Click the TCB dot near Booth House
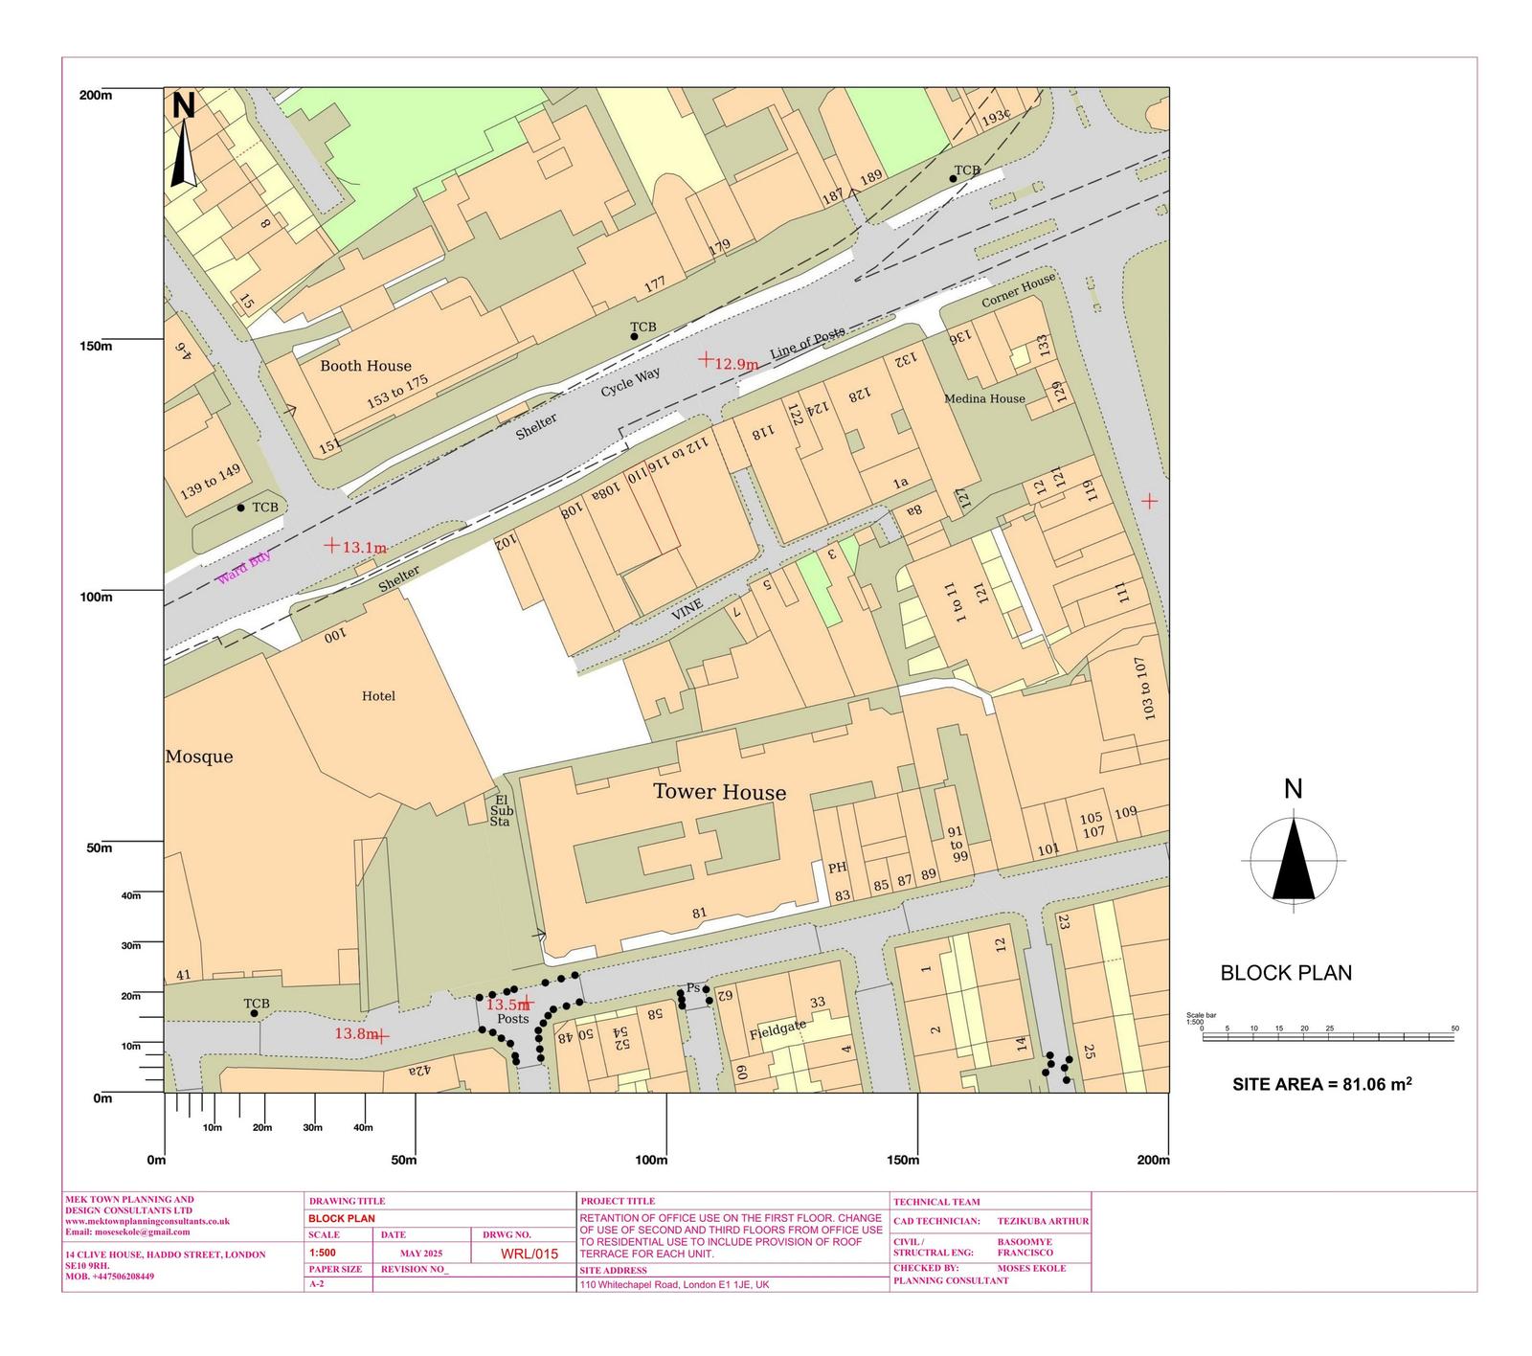 (634, 337)
